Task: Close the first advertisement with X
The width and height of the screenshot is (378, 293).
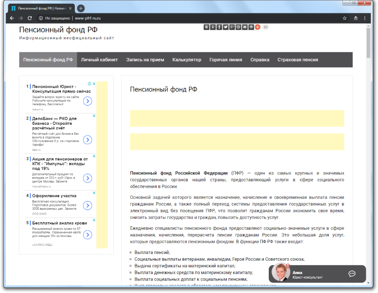Action: click(94, 84)
